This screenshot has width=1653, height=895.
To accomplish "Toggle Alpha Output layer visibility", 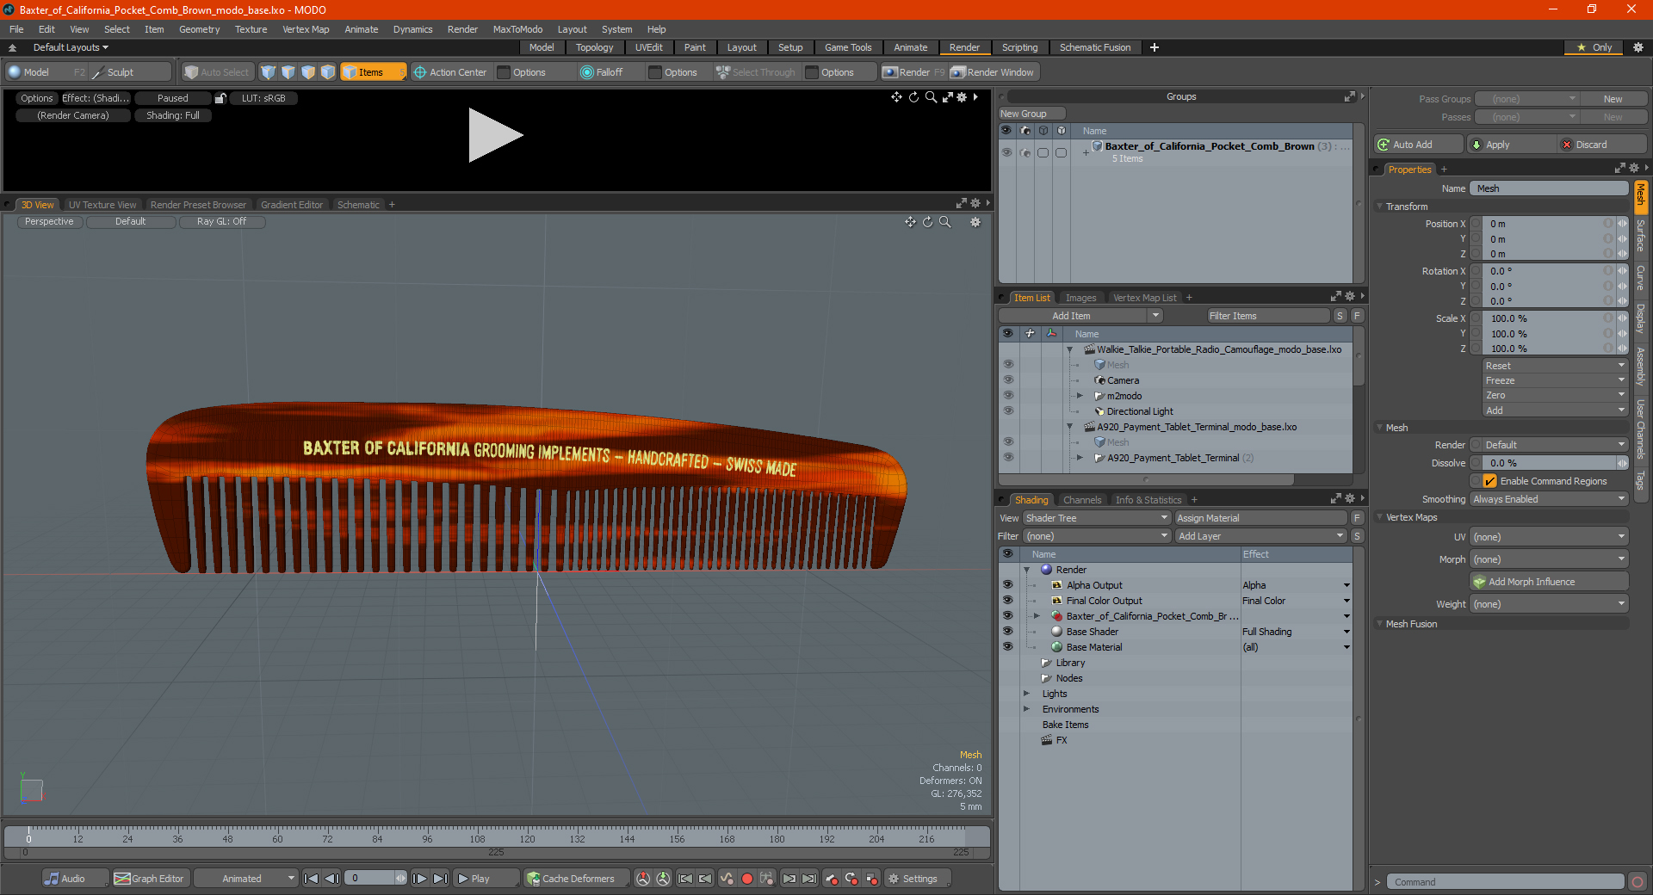I will [x=1007, y=585].
